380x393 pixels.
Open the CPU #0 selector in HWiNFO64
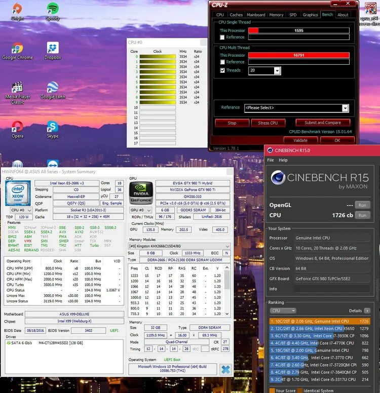point(21,210)
